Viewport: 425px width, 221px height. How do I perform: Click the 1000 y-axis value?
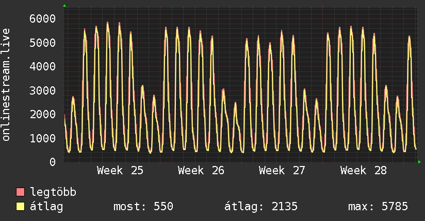(43, 138)
